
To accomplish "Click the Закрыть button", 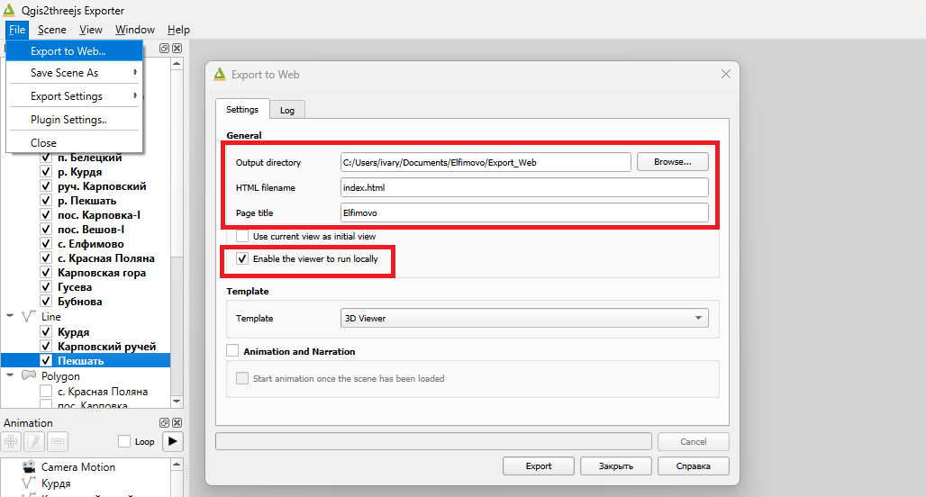I will [x=616, y=465].
